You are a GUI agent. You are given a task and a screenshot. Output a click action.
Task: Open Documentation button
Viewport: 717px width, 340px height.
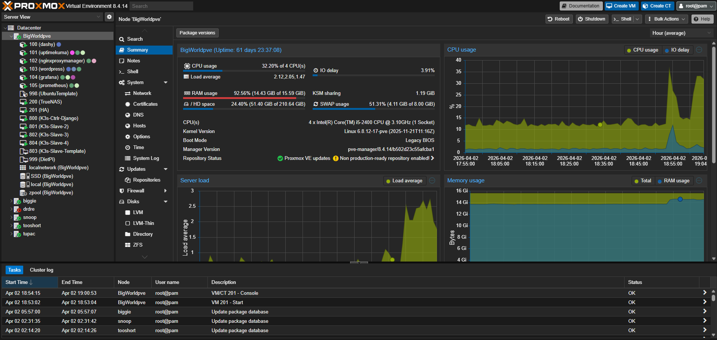click(581, 6)
